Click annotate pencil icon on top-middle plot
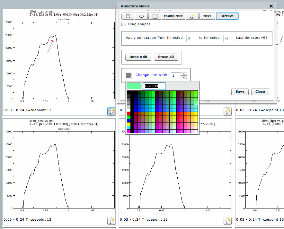This screenshot has width=284, height=229. 228,111
